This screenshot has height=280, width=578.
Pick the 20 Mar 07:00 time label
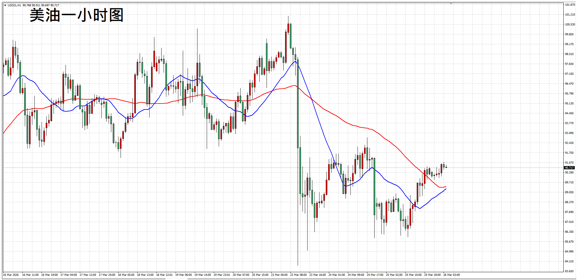click(241, 275)
